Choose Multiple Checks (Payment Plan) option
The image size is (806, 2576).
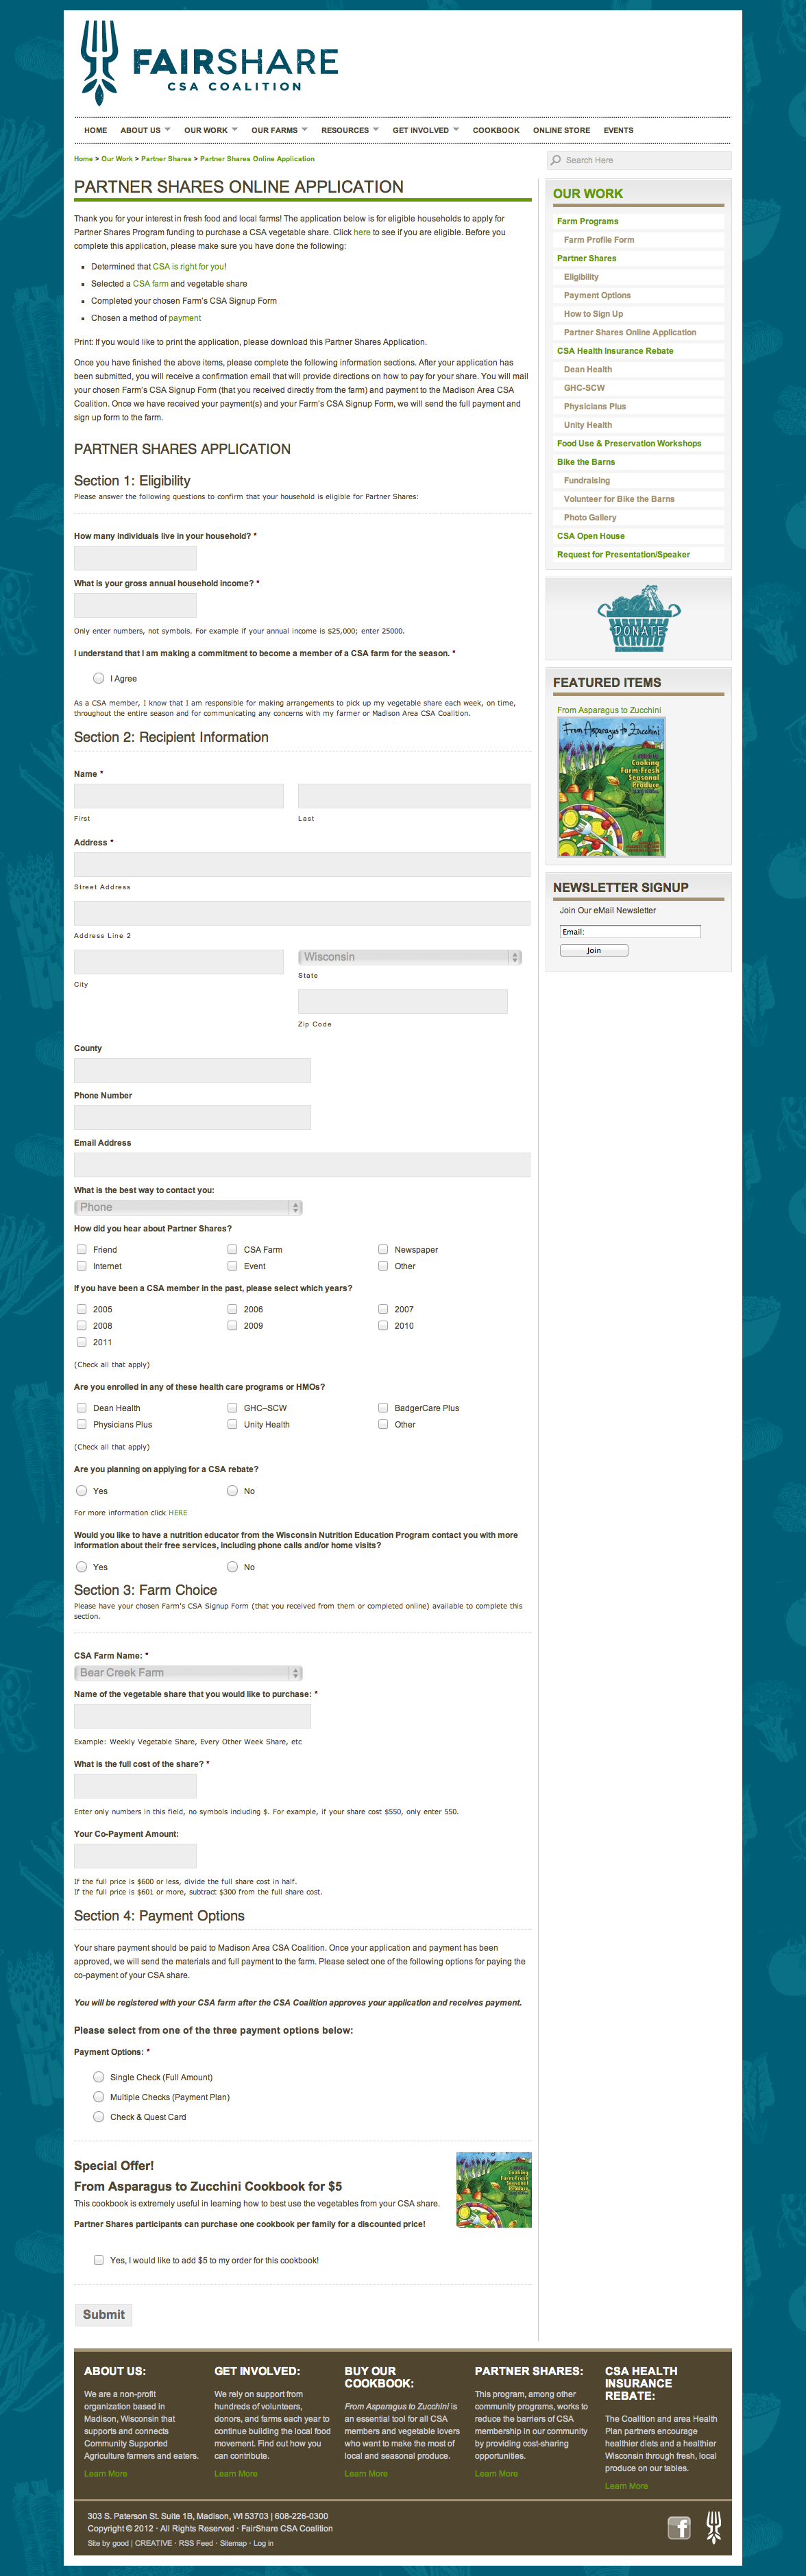tap(99, 2096)
